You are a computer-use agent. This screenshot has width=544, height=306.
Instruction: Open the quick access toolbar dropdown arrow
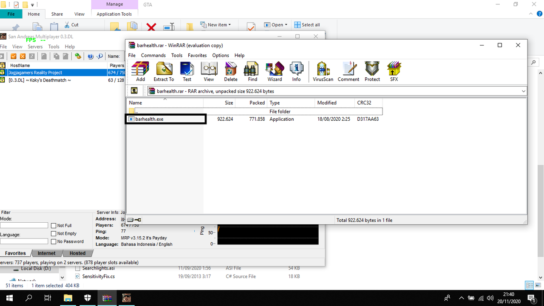(x=32, y=5)
